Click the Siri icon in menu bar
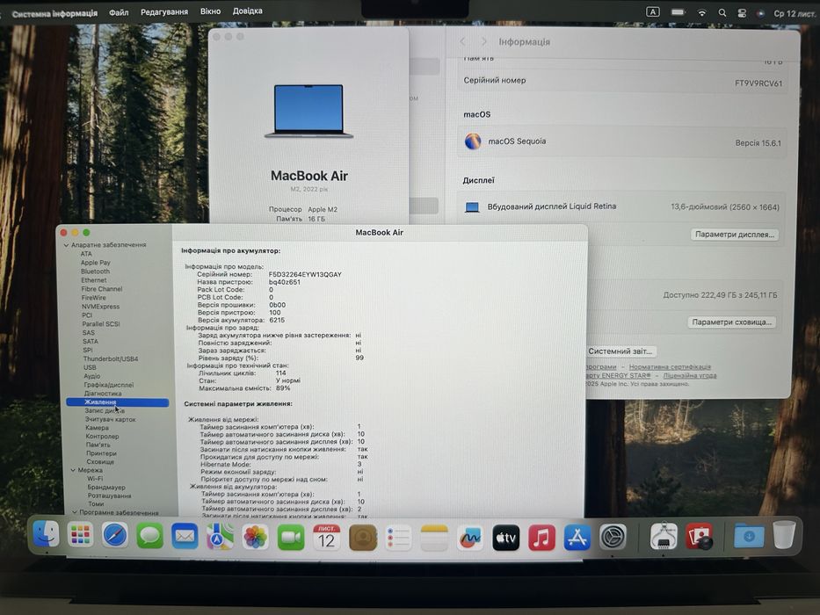This screenshot has height=615, width=820. [761, 13]
